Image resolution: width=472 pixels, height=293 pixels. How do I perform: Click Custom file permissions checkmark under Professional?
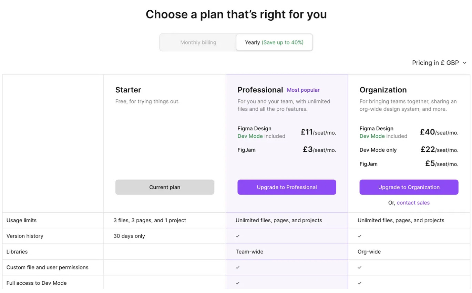coord(237,267)
